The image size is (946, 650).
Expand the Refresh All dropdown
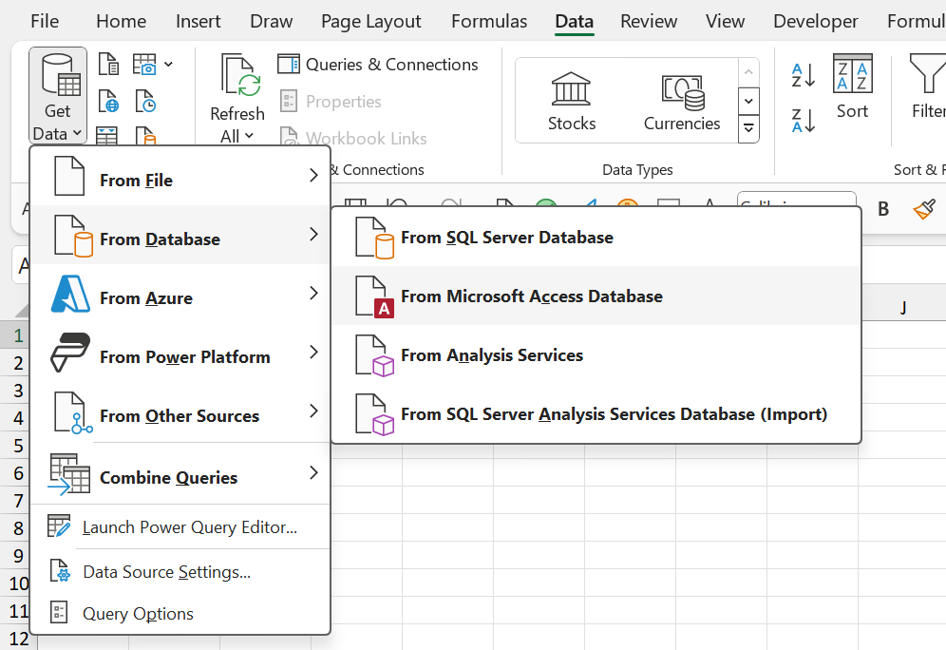pos(237,136)
